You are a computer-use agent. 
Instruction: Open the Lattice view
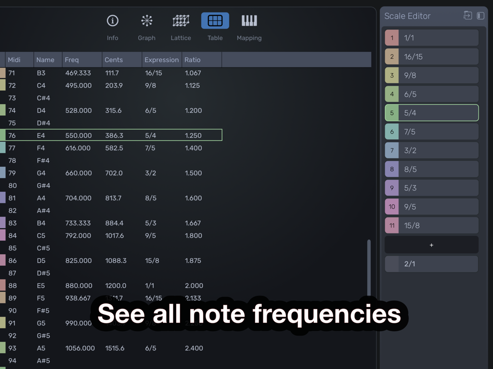click(x=181, y=21)
